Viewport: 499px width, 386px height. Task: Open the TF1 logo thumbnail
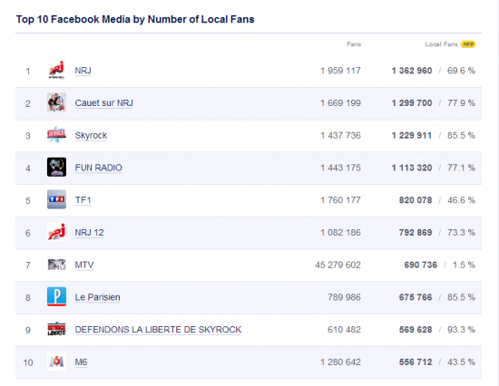[56, 199]
